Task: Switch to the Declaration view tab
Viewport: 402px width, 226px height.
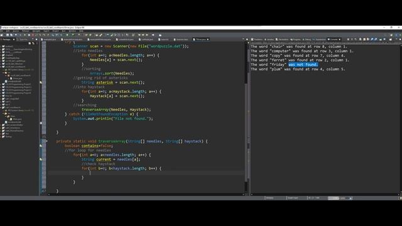Action: [x=282, y=40]
